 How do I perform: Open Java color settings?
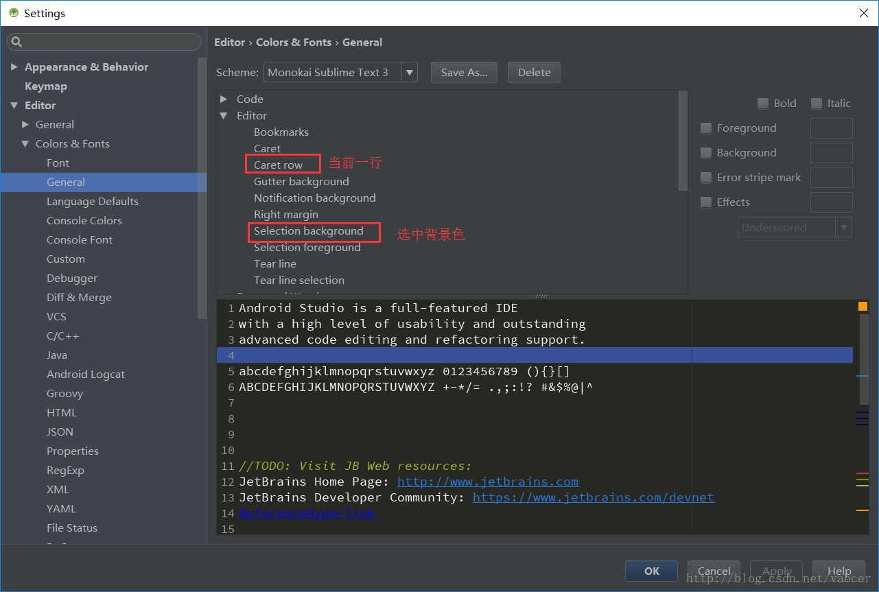(57, 355)
